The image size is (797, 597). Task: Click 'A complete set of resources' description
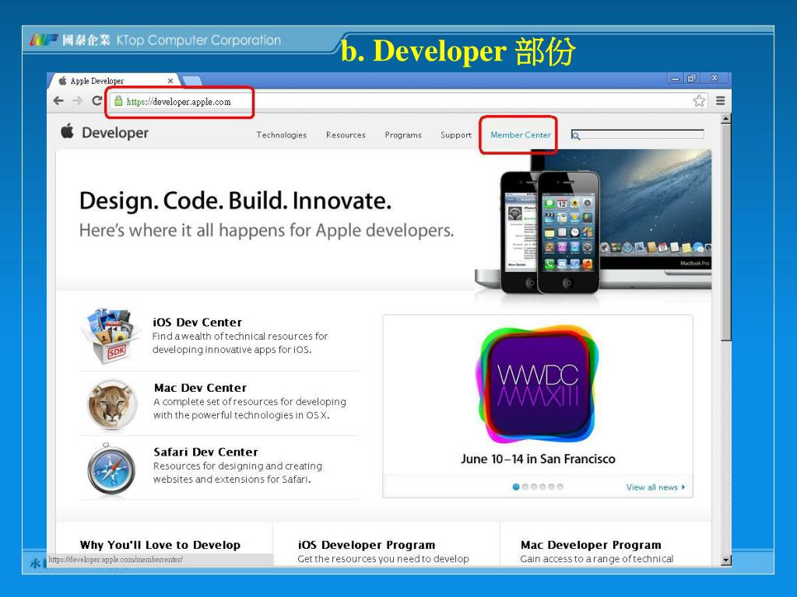[250, 408]
